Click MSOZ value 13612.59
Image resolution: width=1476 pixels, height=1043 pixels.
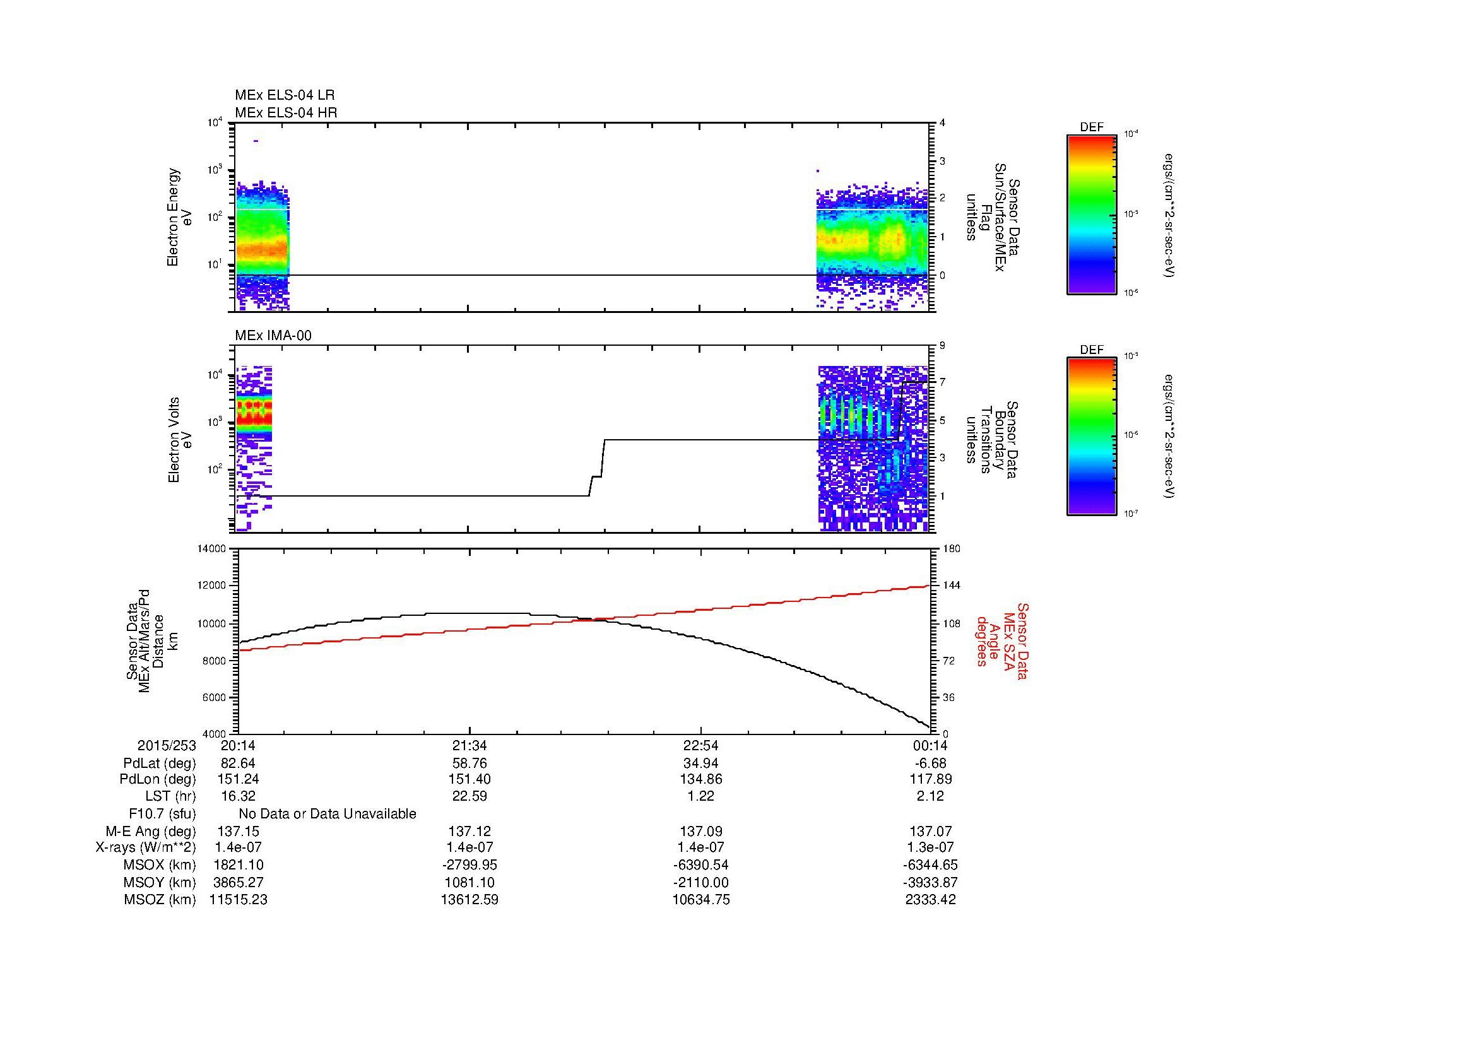coord(469,900)
